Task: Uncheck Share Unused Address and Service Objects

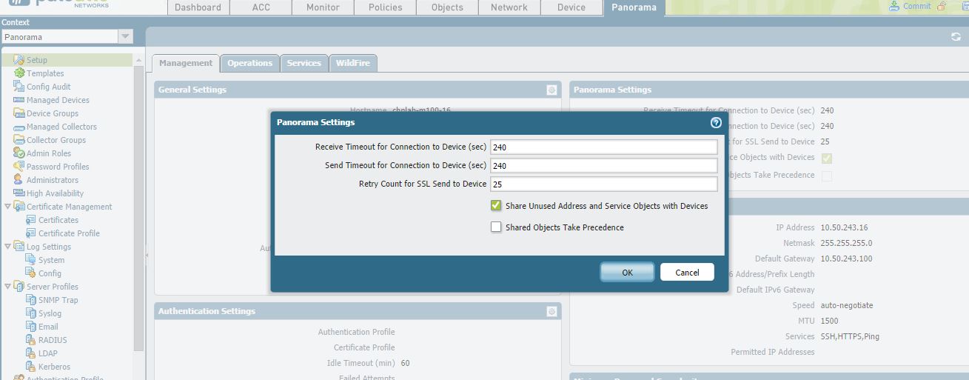Action: [496, 206]
